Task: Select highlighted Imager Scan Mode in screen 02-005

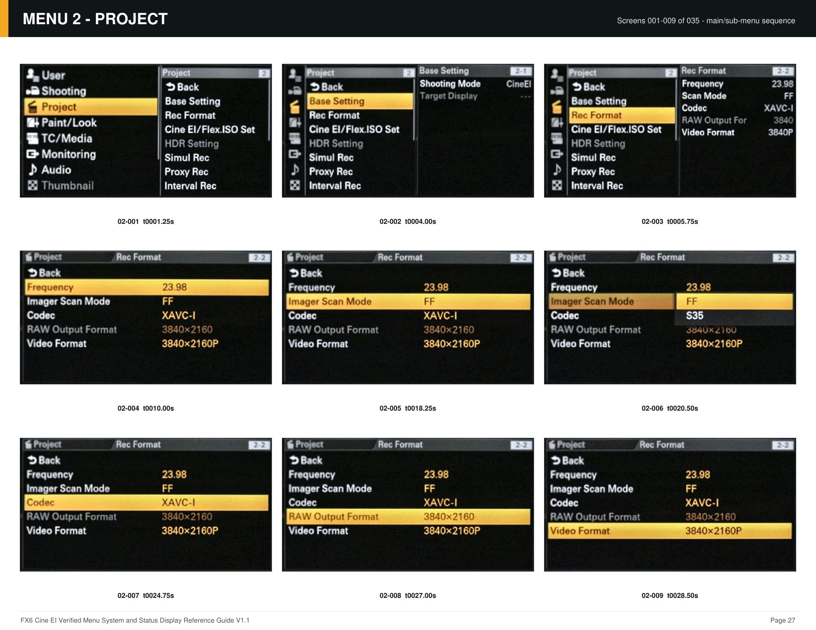Action: [408, 301]
